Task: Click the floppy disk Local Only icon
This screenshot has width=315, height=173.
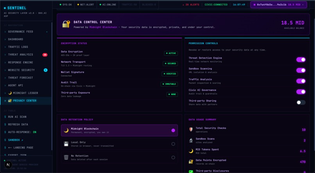Action: [66, 144]
